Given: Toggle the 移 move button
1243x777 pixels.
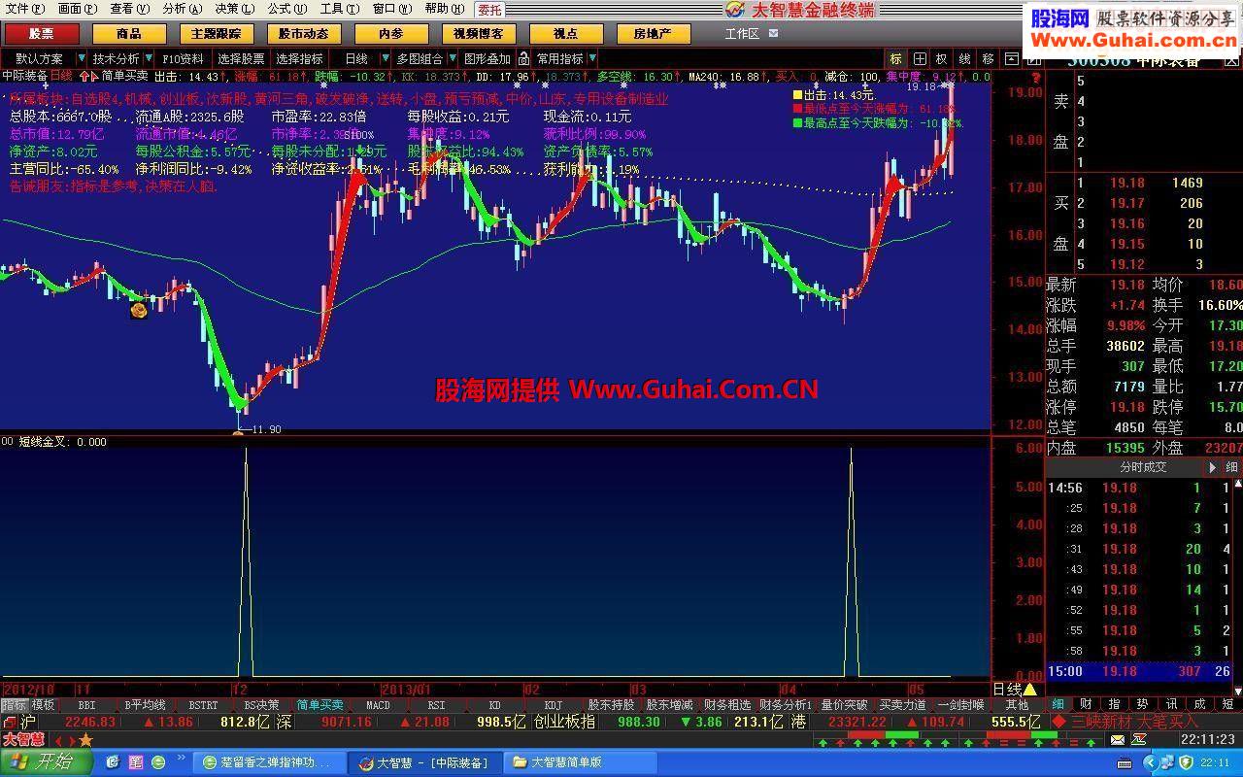Looking at the screenshot, I should (988, 58).
